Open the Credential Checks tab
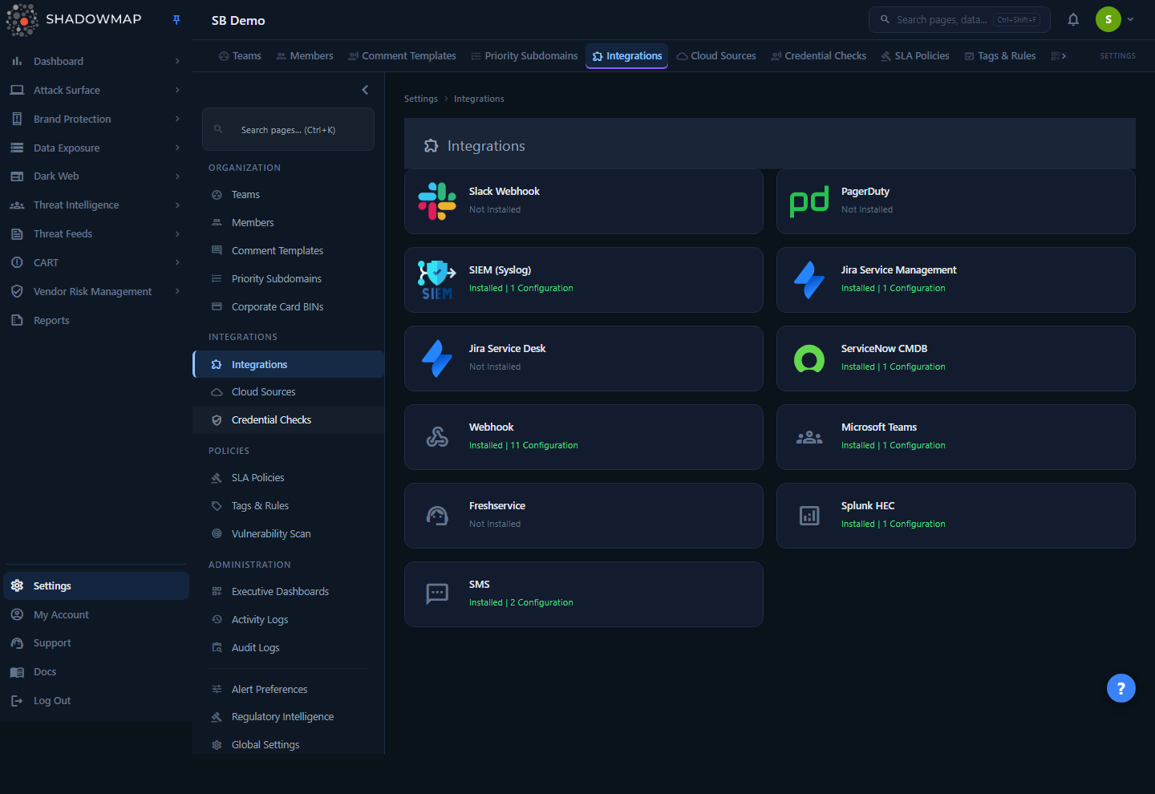 [819, 56]
